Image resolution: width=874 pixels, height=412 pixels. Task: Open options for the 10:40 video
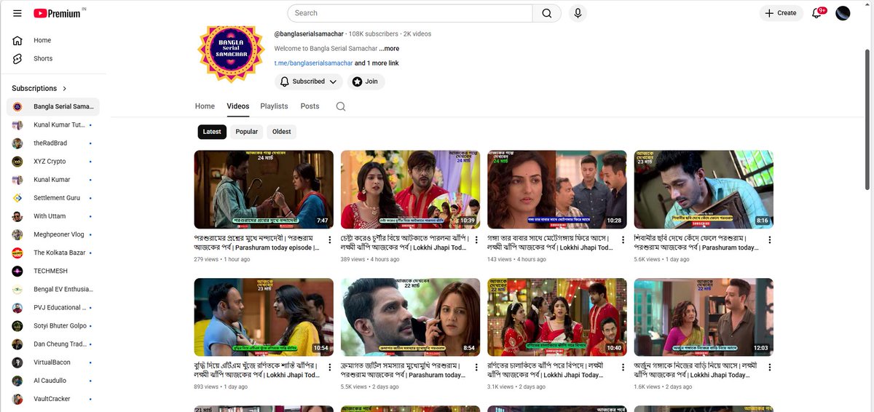623,367
